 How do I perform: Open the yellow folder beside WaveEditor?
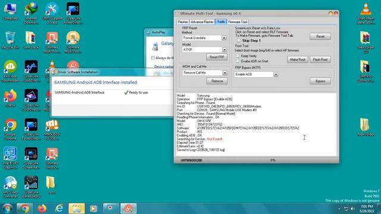(x=51, y=185)
